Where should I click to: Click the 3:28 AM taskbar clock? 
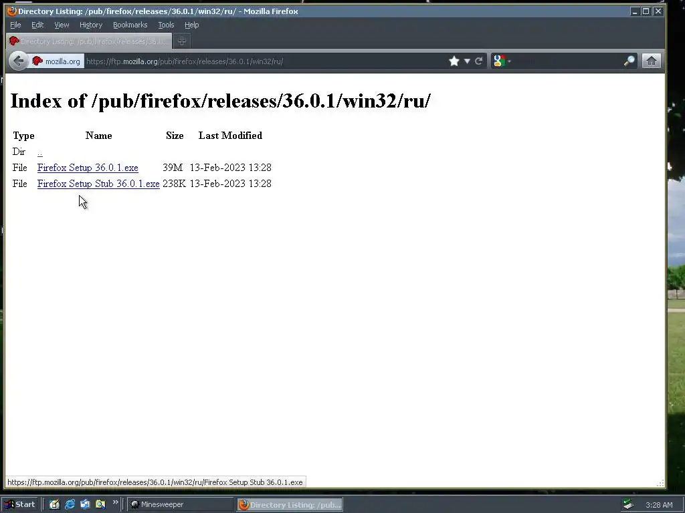pyautogui.click(x=659, y=505)
